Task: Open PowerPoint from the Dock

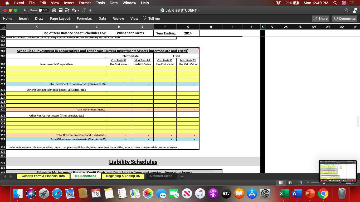Action: click(310, 194)
